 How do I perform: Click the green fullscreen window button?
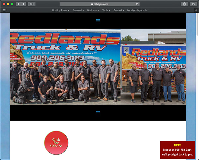pos(12,4)
